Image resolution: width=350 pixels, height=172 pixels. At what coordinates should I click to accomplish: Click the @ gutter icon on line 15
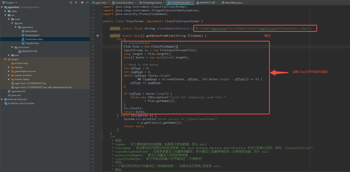(x=98, y=35)
